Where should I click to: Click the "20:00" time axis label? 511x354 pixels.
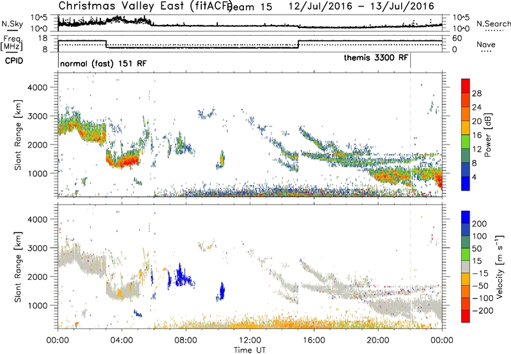378,341
